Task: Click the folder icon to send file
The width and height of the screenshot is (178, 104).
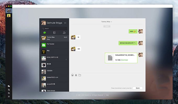Action: (80, 75)
